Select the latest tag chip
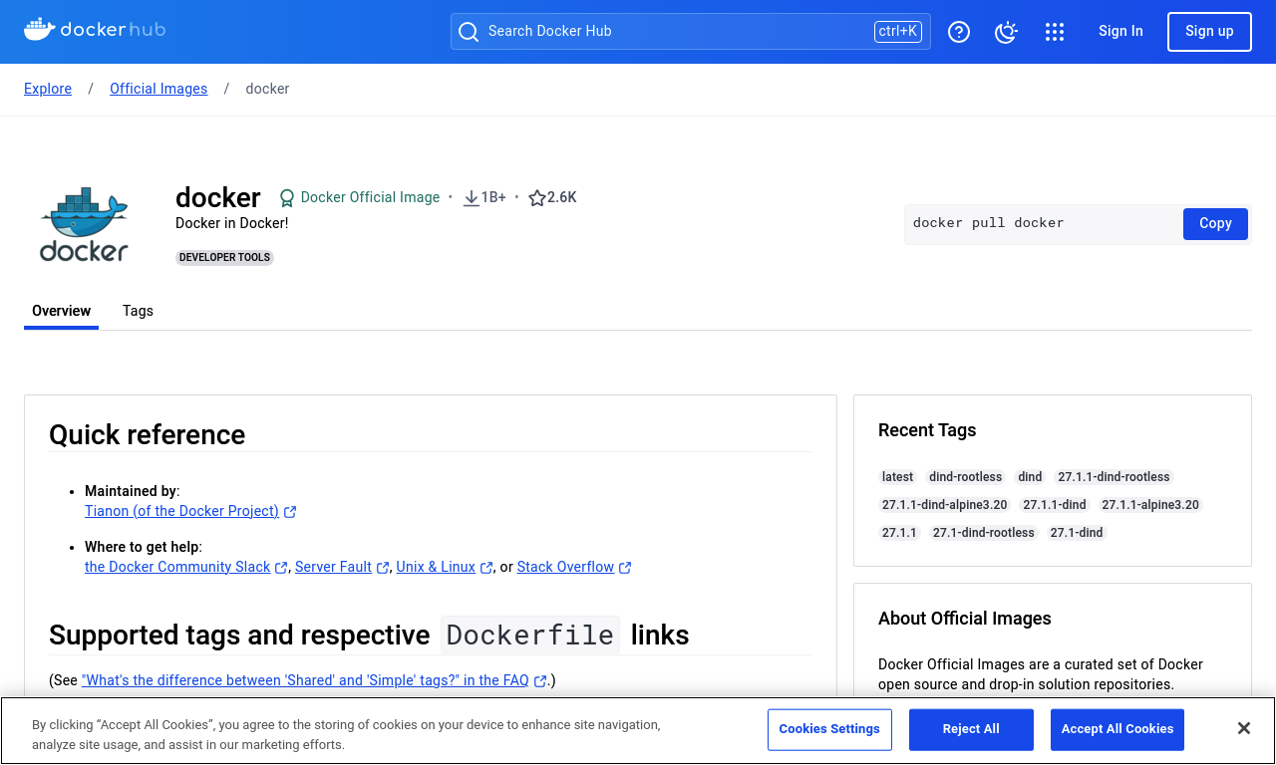This screenshot has width=1276, height=765. click(897, 477)
